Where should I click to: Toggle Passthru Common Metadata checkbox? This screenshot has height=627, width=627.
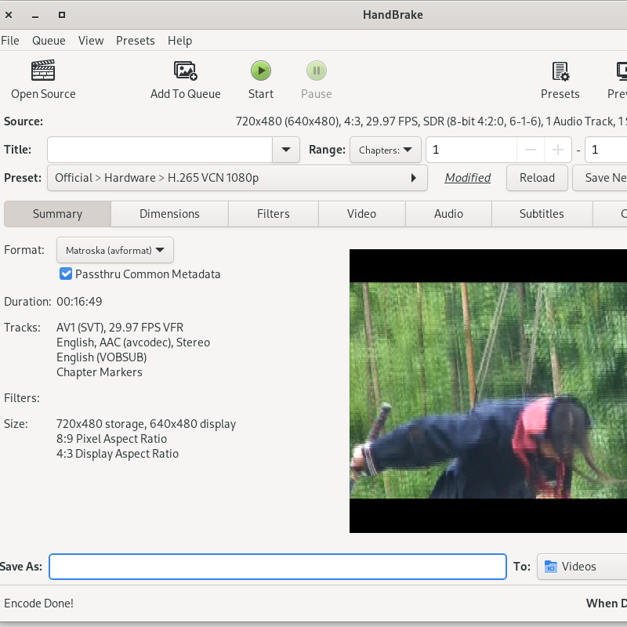pos(67,274)
